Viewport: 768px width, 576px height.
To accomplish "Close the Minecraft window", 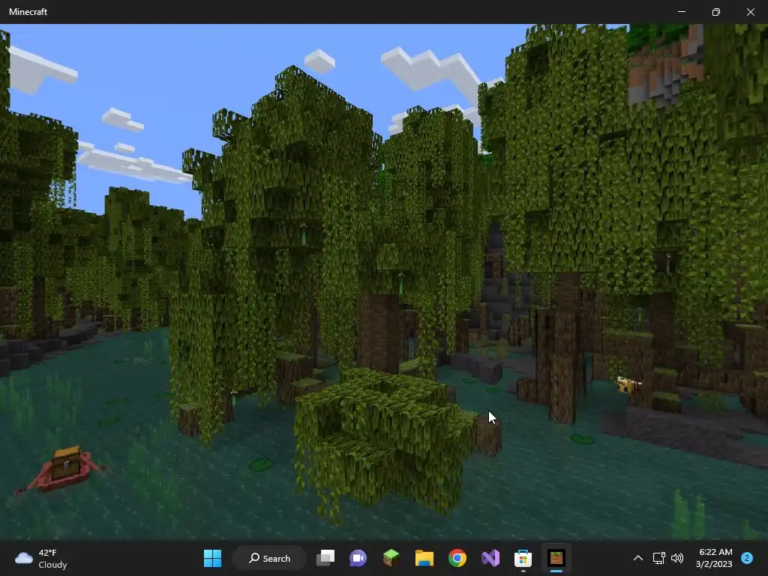I will coord(750,12).
